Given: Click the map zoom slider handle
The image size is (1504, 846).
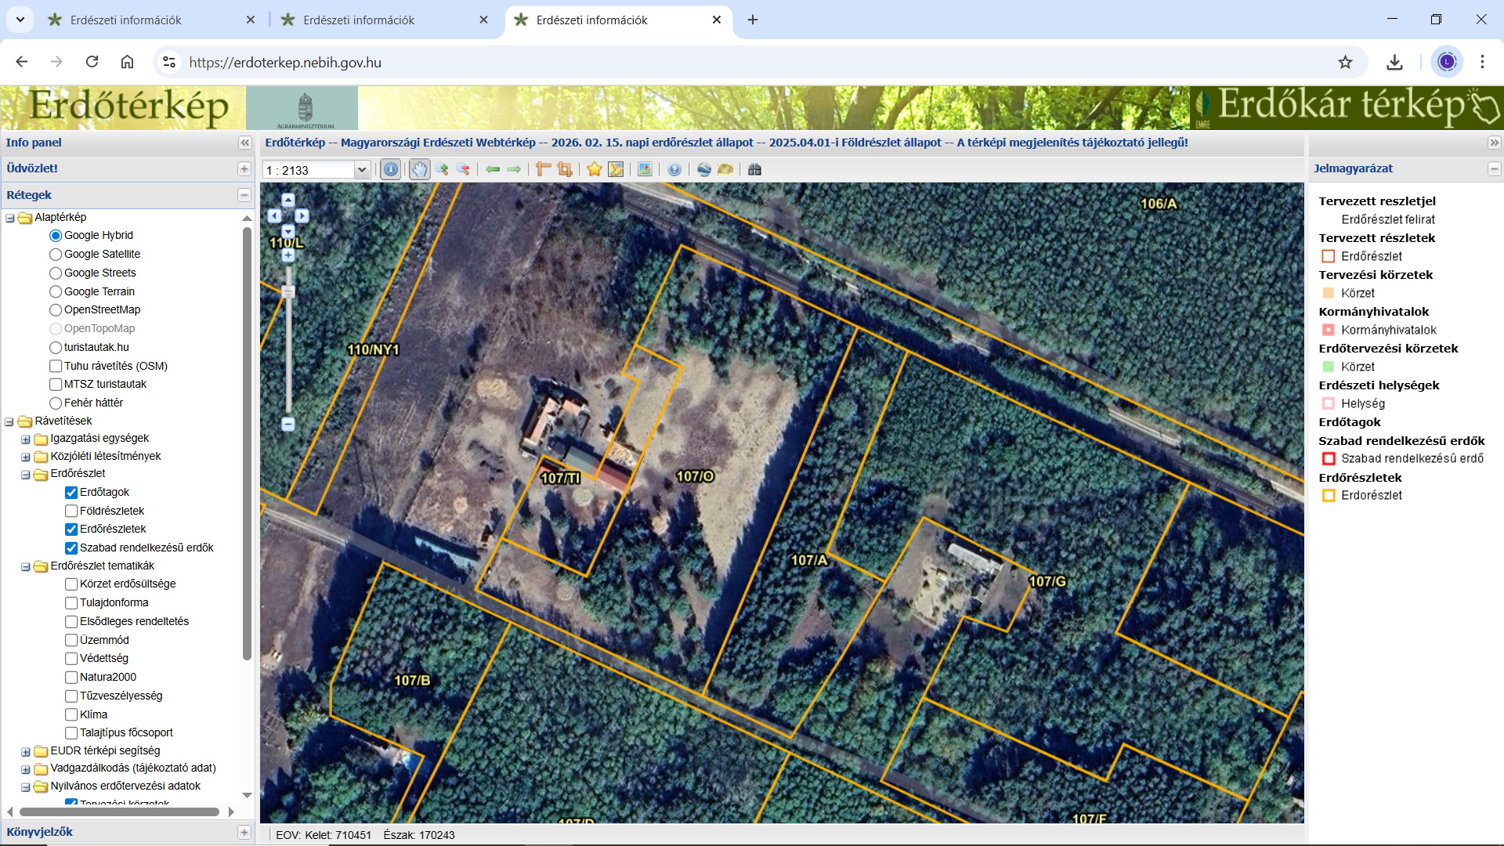Looking at the screenshot, I should coord(288,292).
